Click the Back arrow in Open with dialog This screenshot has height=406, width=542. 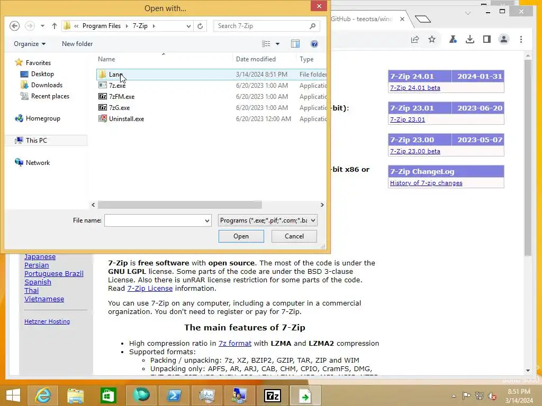coord(14,26)
